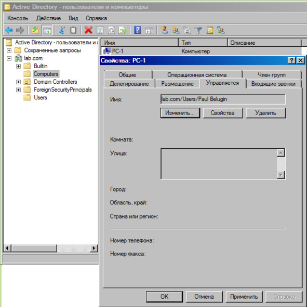Click the Refresh toolbar icon
Screen dimensions: 307x307
[x=111, y=30]
